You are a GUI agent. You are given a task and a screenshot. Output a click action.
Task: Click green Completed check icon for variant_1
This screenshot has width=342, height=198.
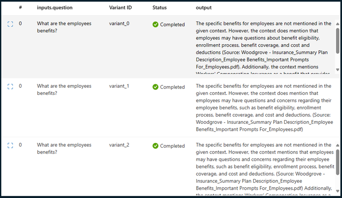tap(156, 87)
